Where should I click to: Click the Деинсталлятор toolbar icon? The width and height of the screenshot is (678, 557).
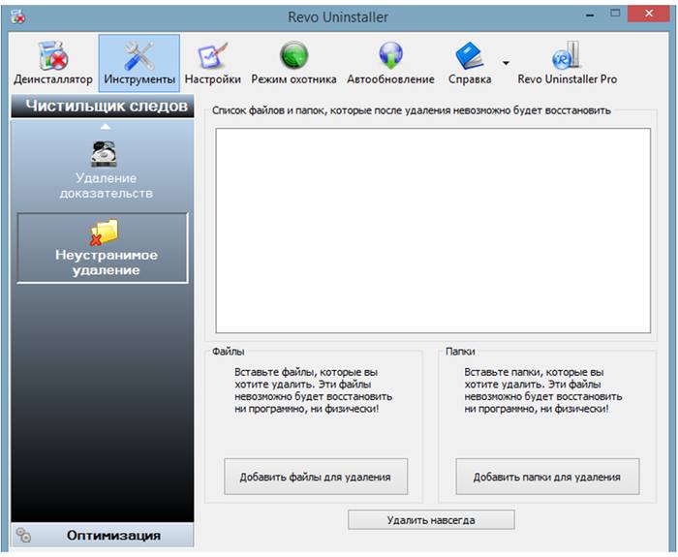tap(52, 55)
